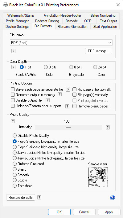The height and width of the screenshot is (218, 123).
Task: Choose Floyd-Steinberg low-quality option
Action: tap(14, 142)
